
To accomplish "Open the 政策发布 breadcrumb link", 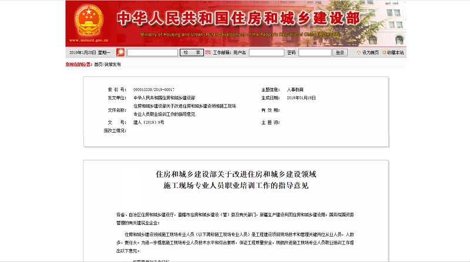I will (112, 65).
